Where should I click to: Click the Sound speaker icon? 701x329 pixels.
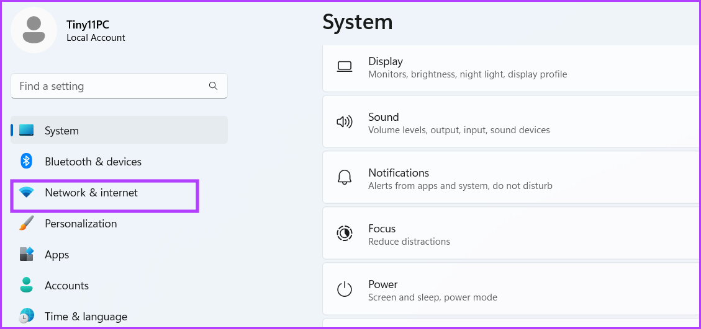click(344, 122)
